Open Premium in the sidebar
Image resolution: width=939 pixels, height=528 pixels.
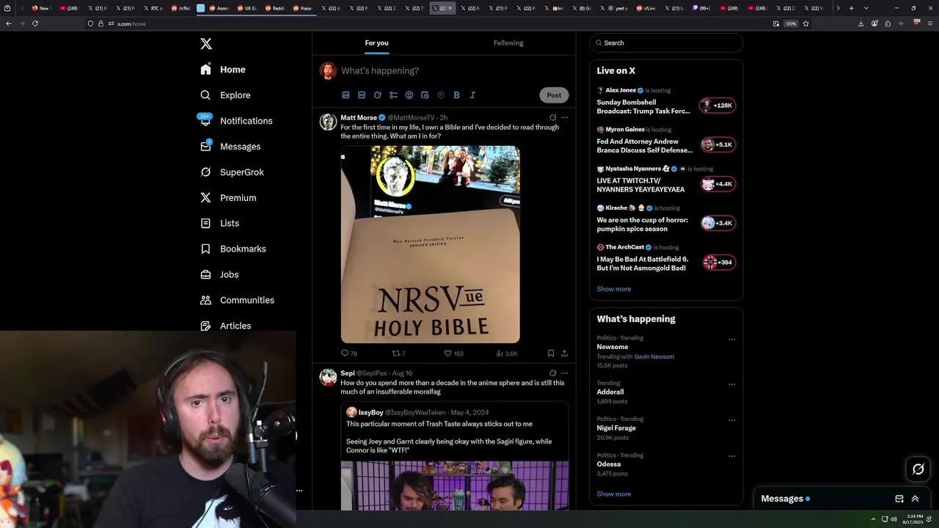228,198
